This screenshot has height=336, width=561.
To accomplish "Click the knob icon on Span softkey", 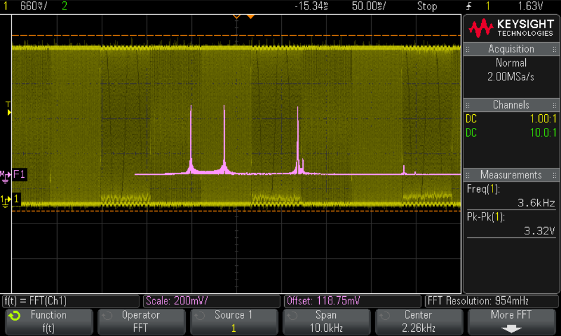I will (x=292, y=316).
